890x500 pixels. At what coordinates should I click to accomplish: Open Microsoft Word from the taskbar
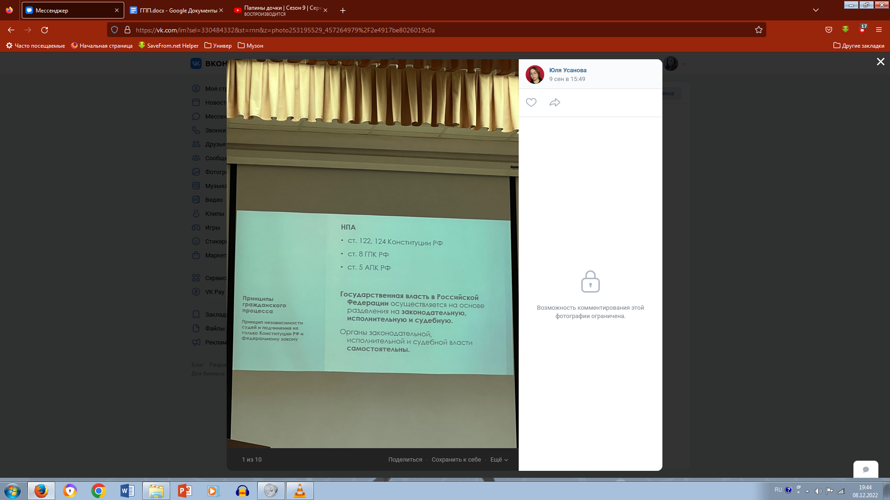click(x=127, y=491)
